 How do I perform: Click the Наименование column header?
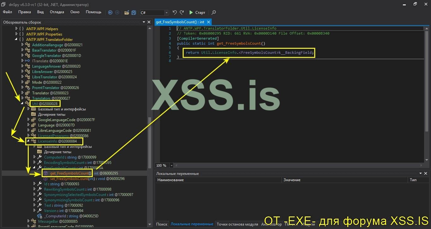point(218,180)
